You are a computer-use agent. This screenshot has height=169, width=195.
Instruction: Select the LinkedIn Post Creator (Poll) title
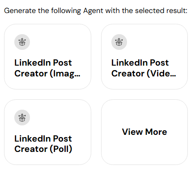[x=43, y=144]
